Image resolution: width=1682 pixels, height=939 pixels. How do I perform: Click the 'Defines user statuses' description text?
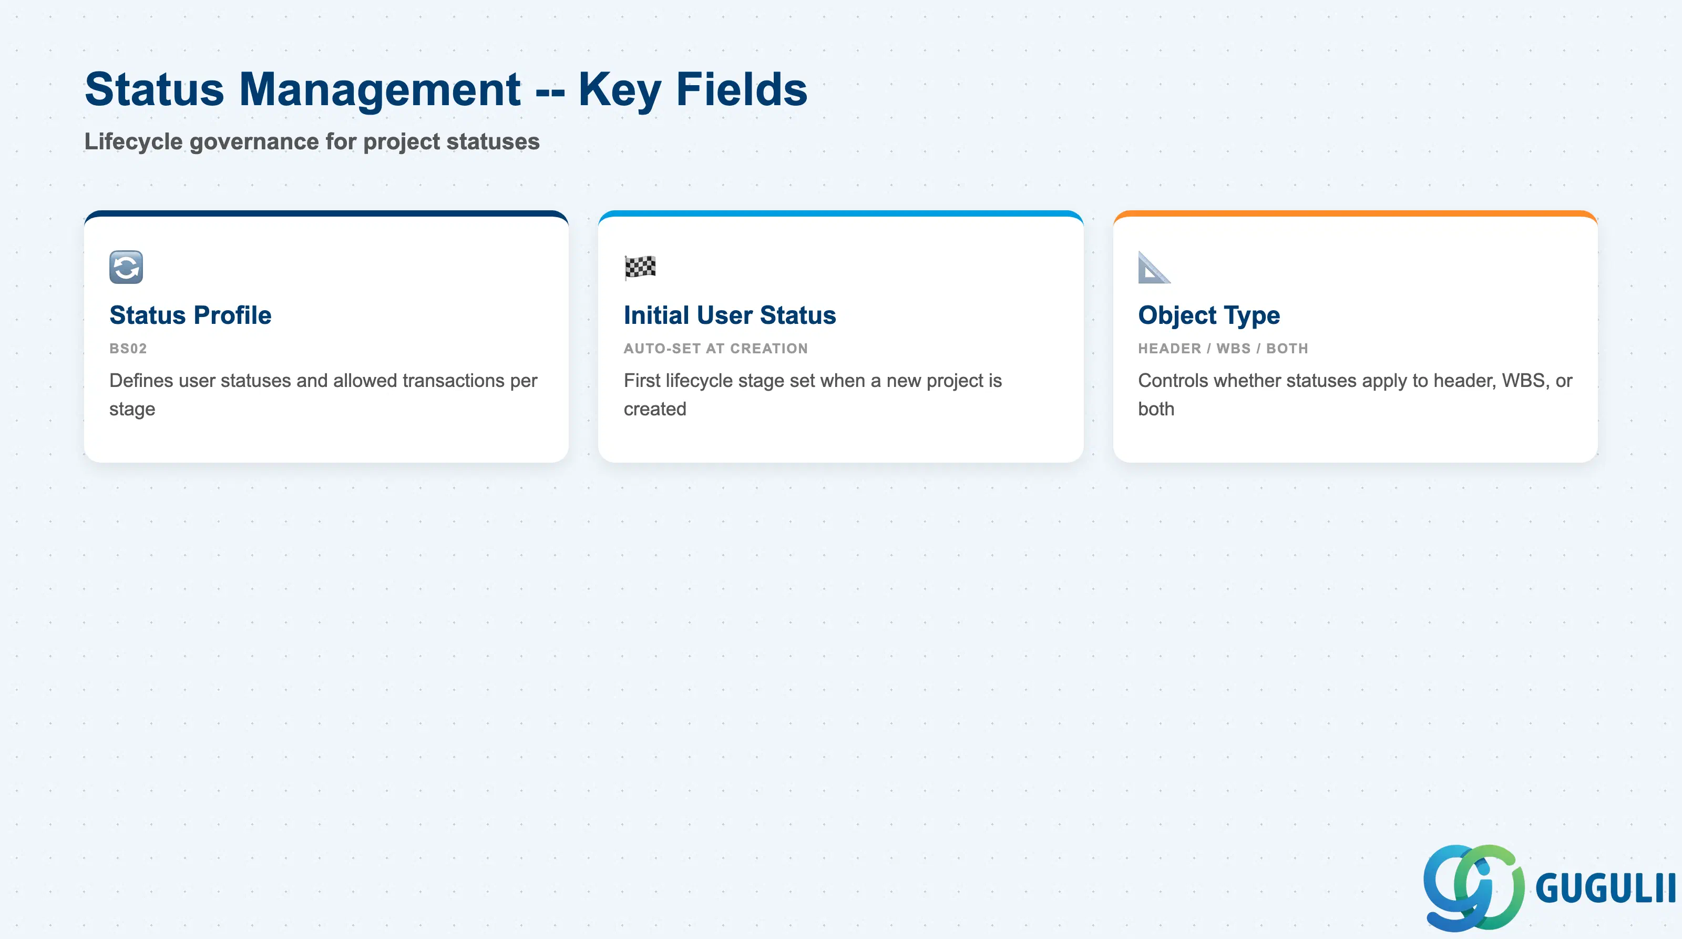click(323, 394)
